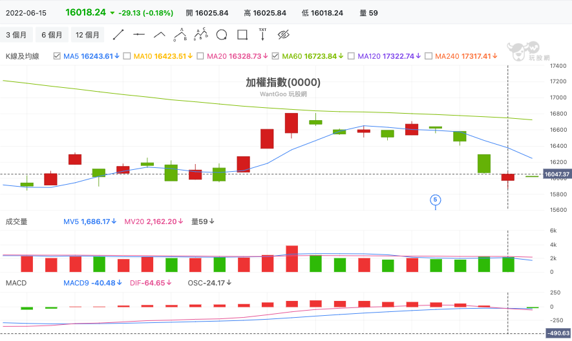
Task: Click the 高 16025.84 high price
Action: [265, 13]
